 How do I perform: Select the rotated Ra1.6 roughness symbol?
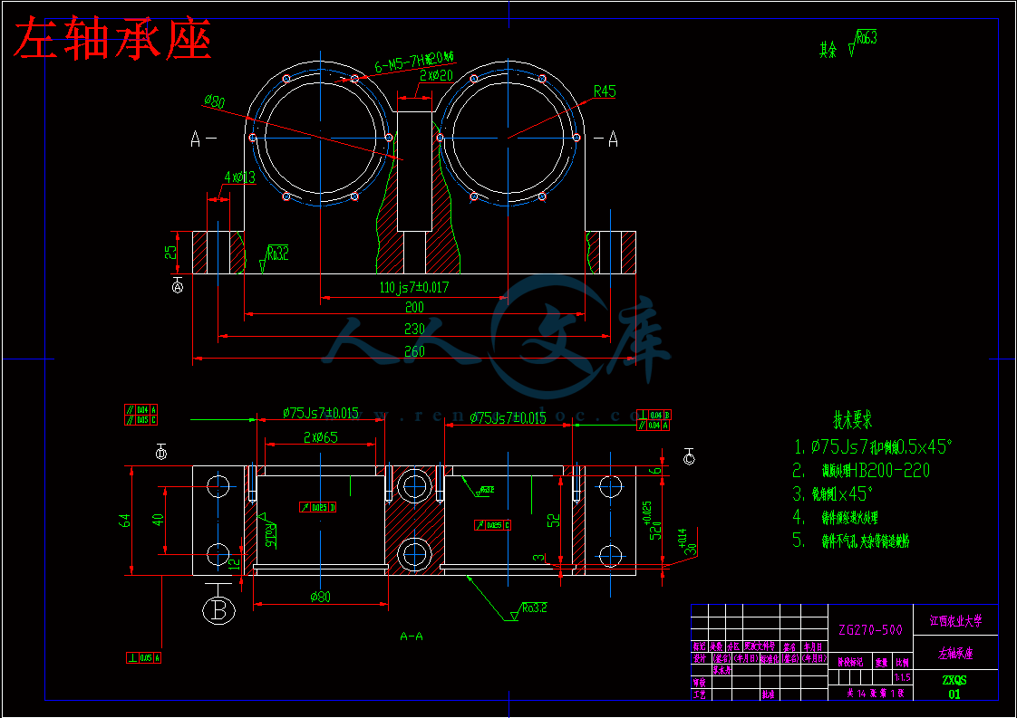click(268, 530)
